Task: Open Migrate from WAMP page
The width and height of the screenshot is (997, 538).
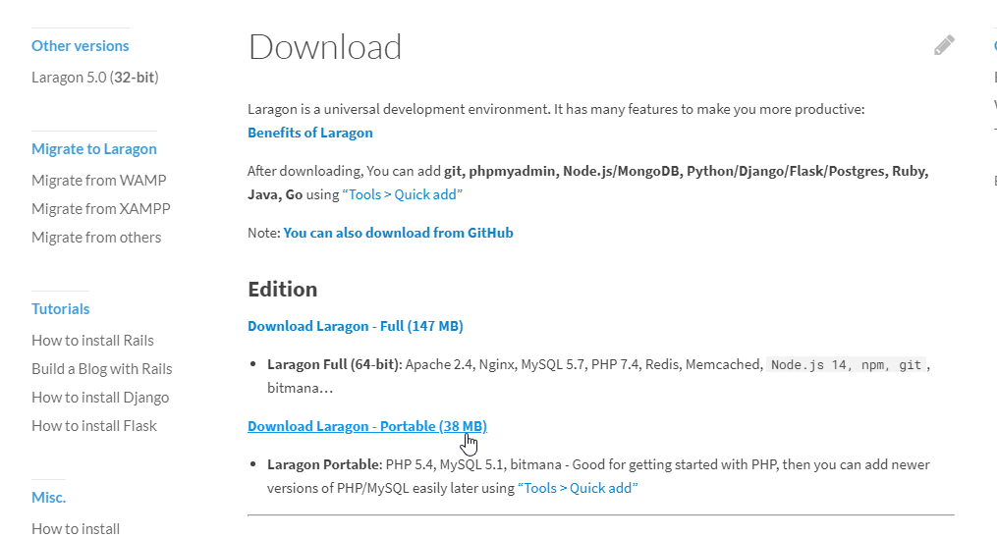Action: 98,180
